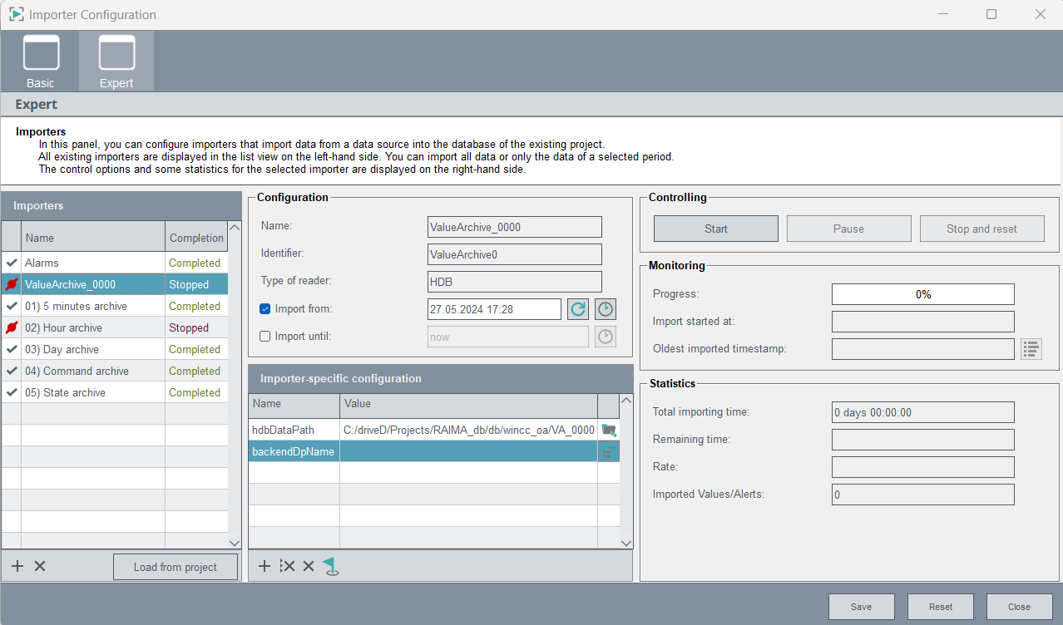Add a new importer with plus icon

coord(17,566)
